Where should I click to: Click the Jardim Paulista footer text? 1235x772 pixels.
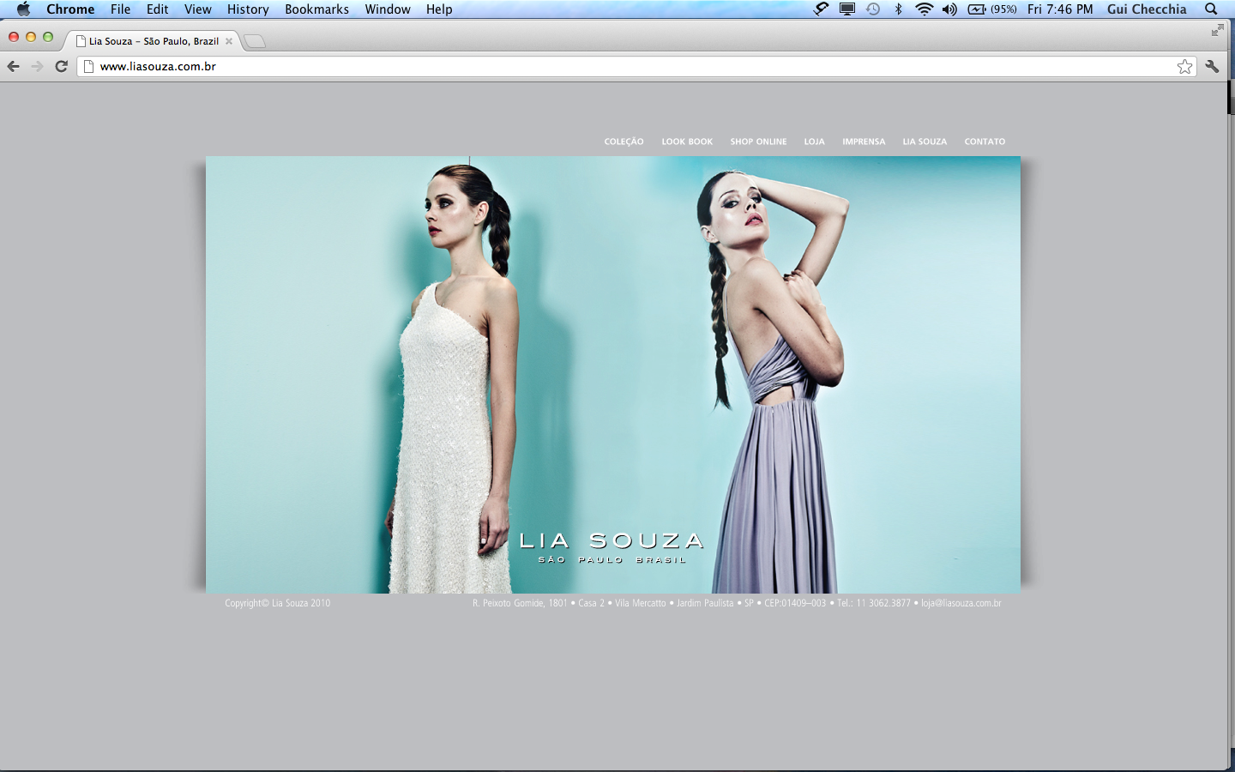pos(705,603)
